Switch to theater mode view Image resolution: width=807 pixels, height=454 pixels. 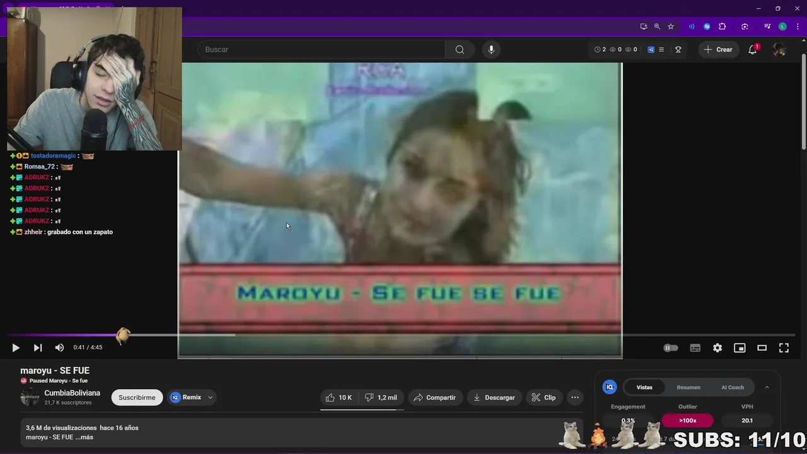[x=762, y=348]
